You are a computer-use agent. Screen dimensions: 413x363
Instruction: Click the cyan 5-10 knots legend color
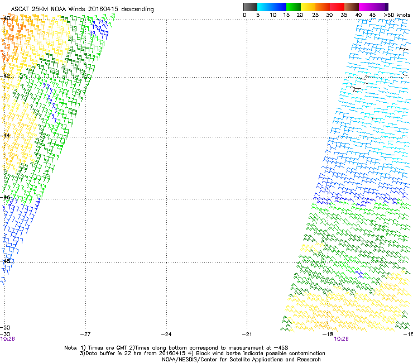(264, 7)
